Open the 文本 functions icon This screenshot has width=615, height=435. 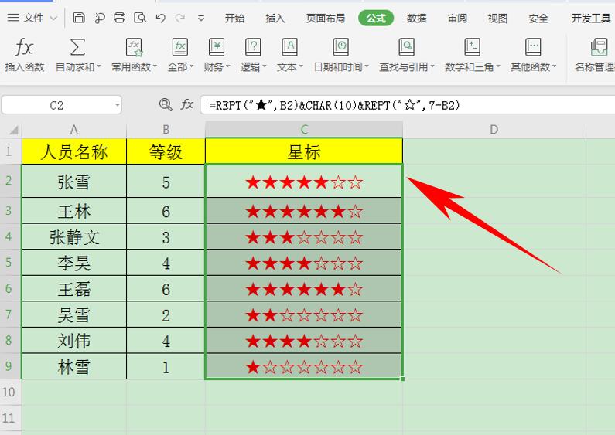(x=289, y=47)
